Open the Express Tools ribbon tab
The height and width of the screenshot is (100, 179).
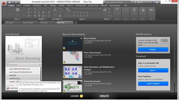point(93,5)
